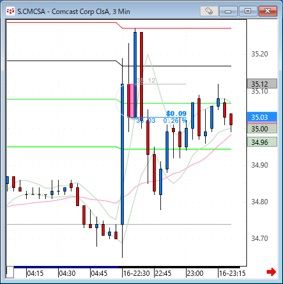The image size is (283, 284).
Task: Click the gray 35.12 label beside the highlighted candle
Action: pyautogui.click(x=146, y=80)
